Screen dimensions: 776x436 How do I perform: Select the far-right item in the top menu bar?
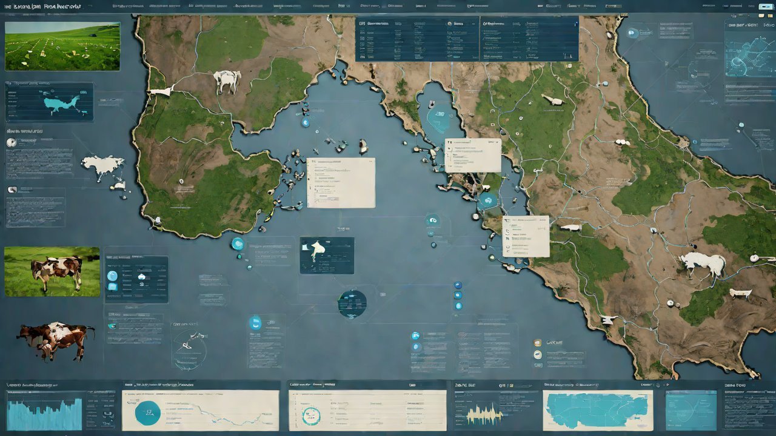[765, 6]
